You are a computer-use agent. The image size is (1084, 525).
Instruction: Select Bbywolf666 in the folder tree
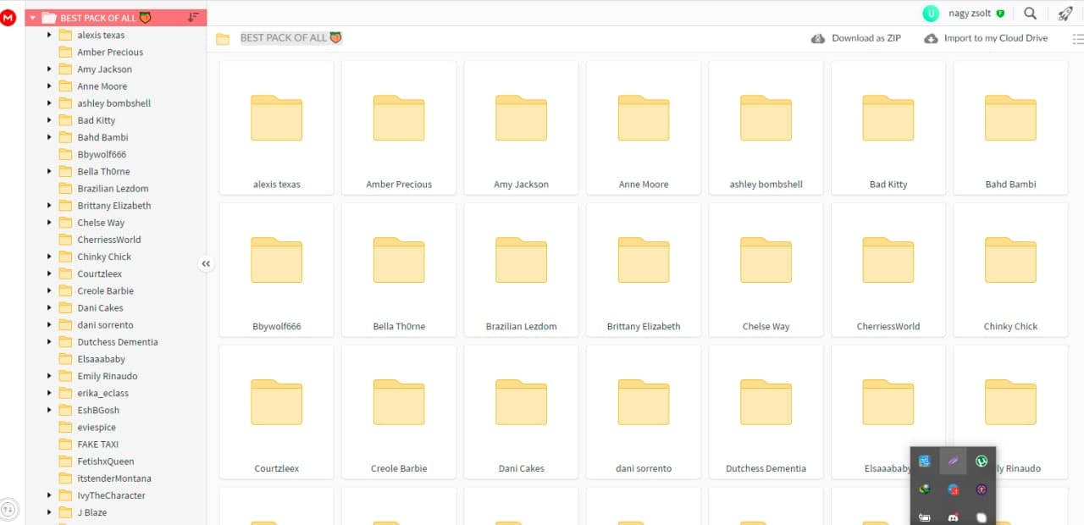(x=102, y=154)
